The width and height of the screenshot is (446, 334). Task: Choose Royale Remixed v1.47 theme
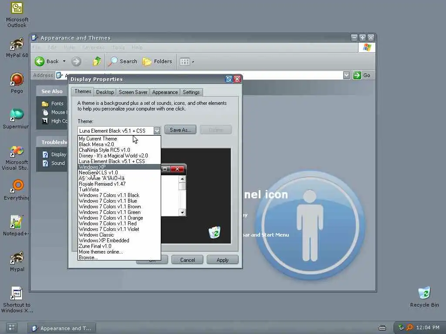tap(119, 184)
